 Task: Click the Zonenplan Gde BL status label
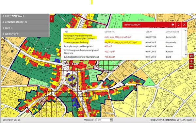(11, 120)
